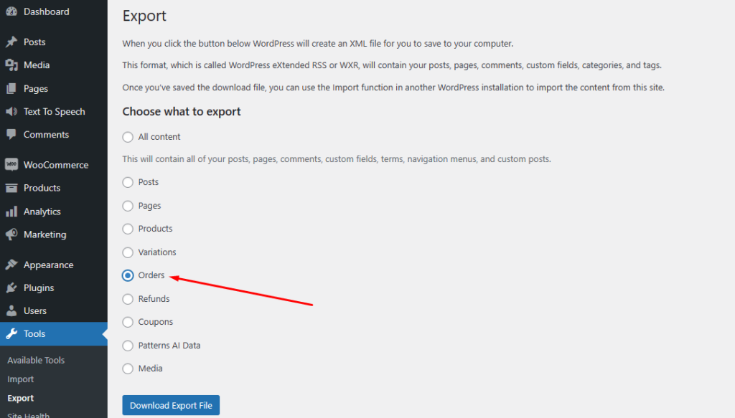Click the Plugins plug icon
This screenshot has height=418, width=735.
tap(11, 288)
